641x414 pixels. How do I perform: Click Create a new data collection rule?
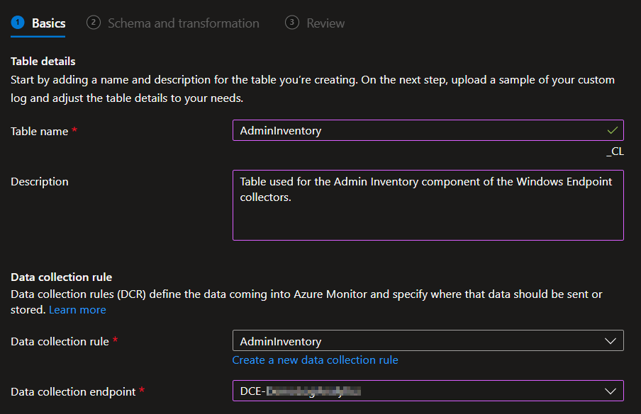coord(315,360)
